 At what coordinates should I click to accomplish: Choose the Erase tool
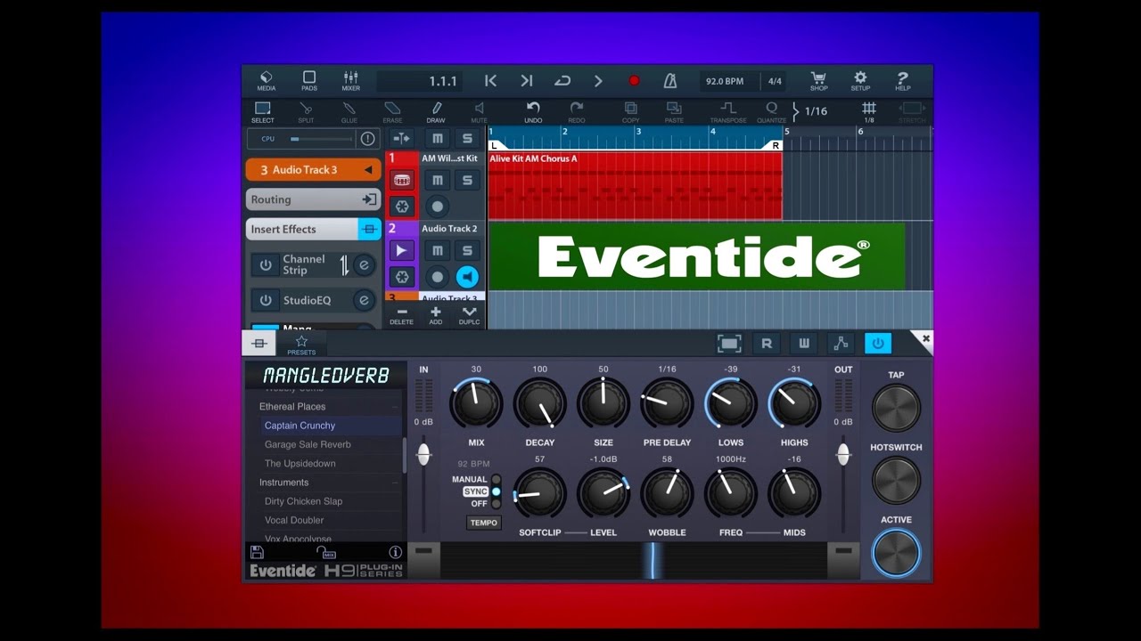pyautogui.click(x=392, y=112)
